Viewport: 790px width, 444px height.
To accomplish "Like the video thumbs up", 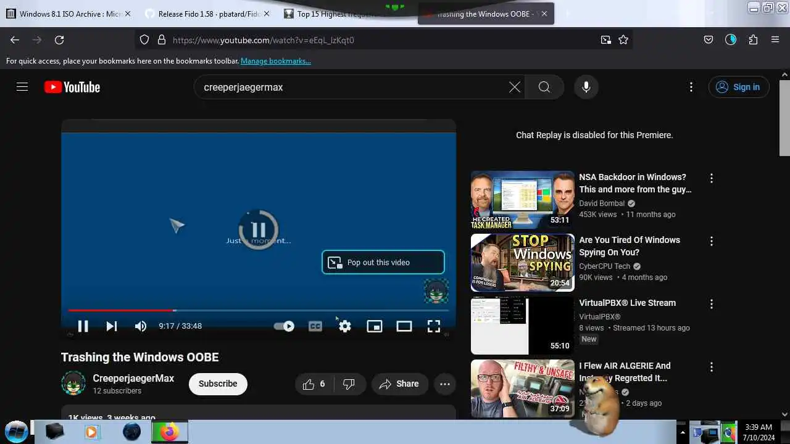I will point(314,384).
